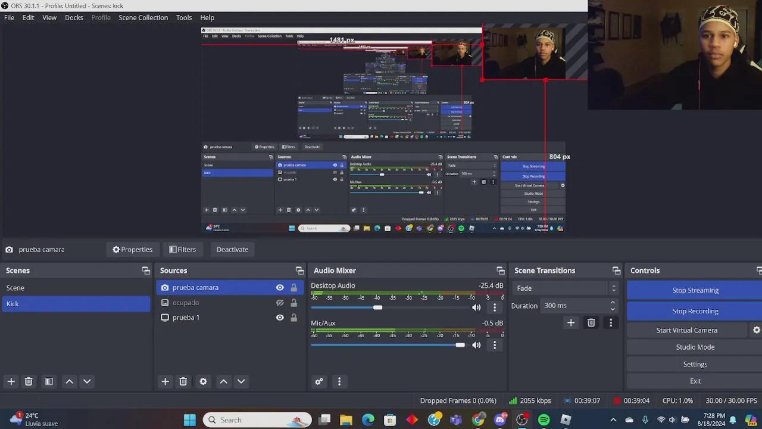Toggle Studio Mode

[695, 347]
